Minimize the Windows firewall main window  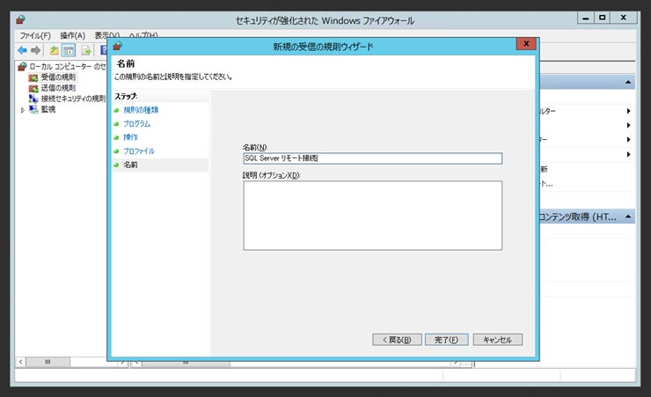coord(586,18)
